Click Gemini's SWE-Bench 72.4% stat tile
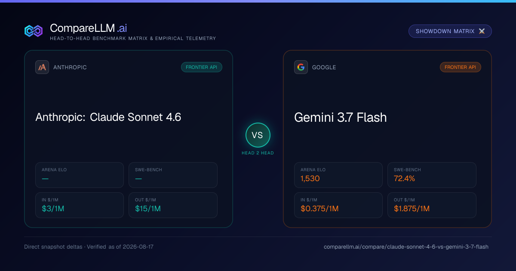 coord(432,175)
